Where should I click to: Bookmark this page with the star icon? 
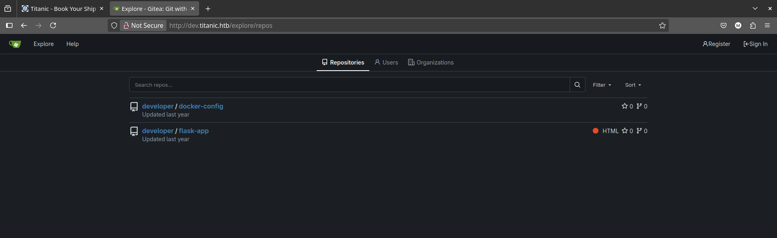pyautogui.click(x=662, y=25)
